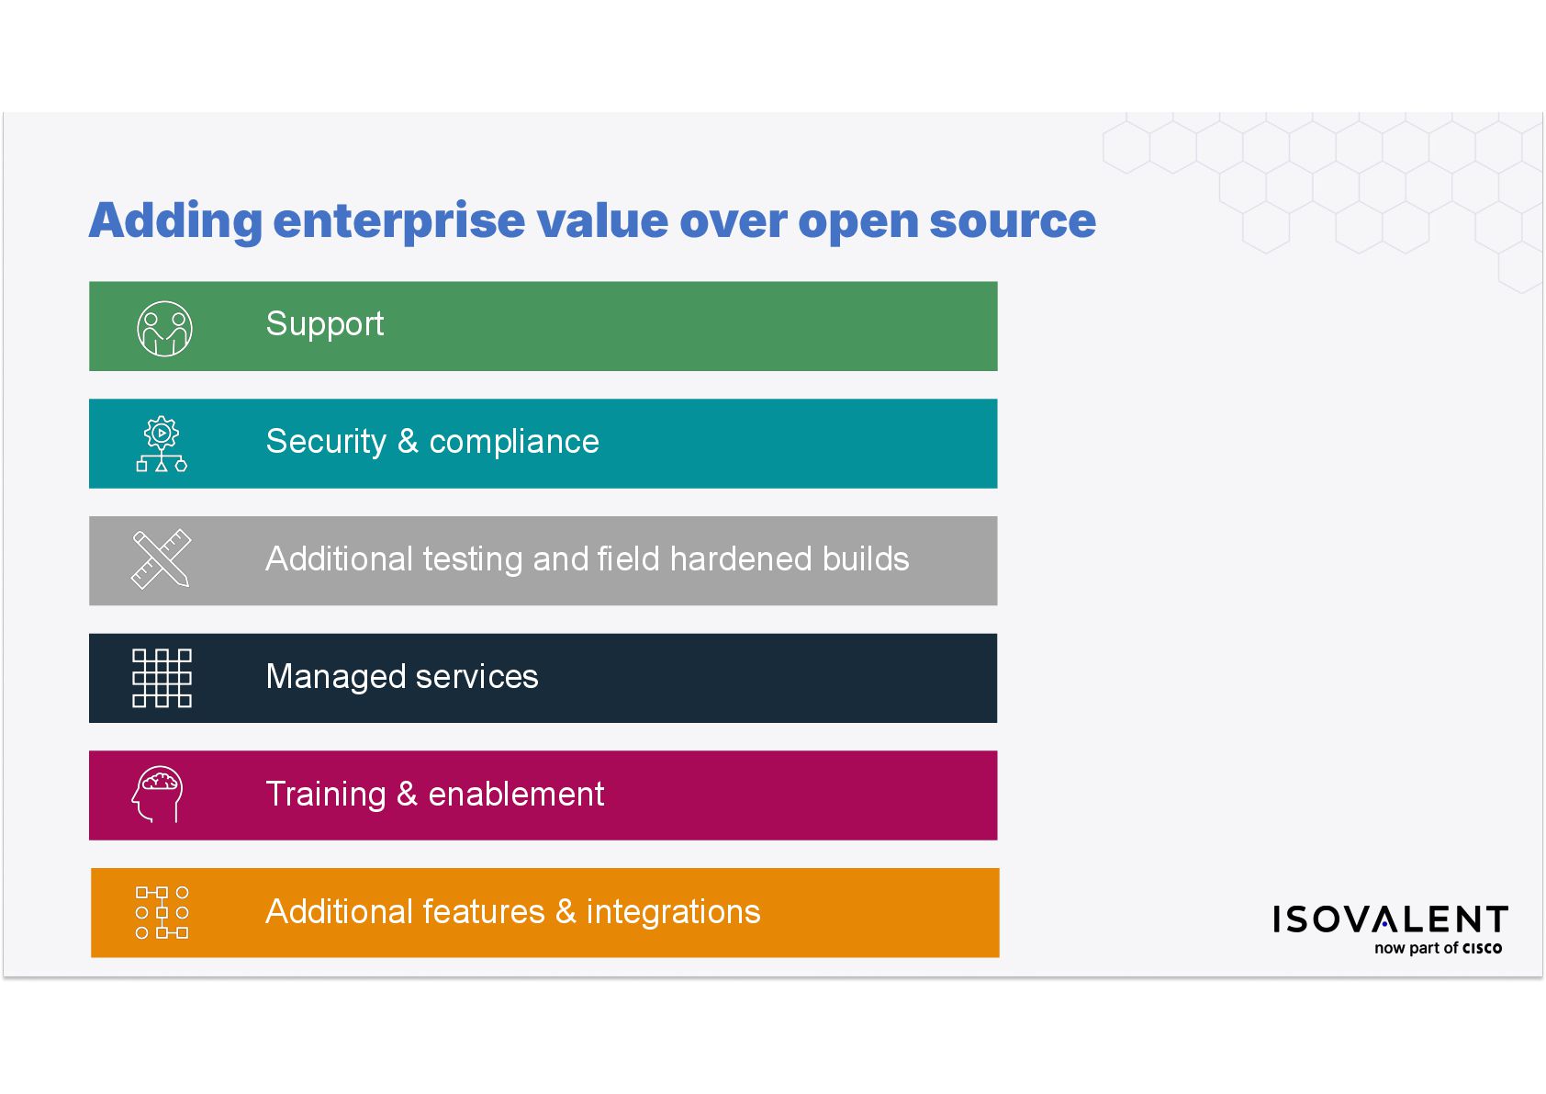The image size is (1546, 1094).
Task: Click the Support handshake people icon
Action: tap(164, 328)
